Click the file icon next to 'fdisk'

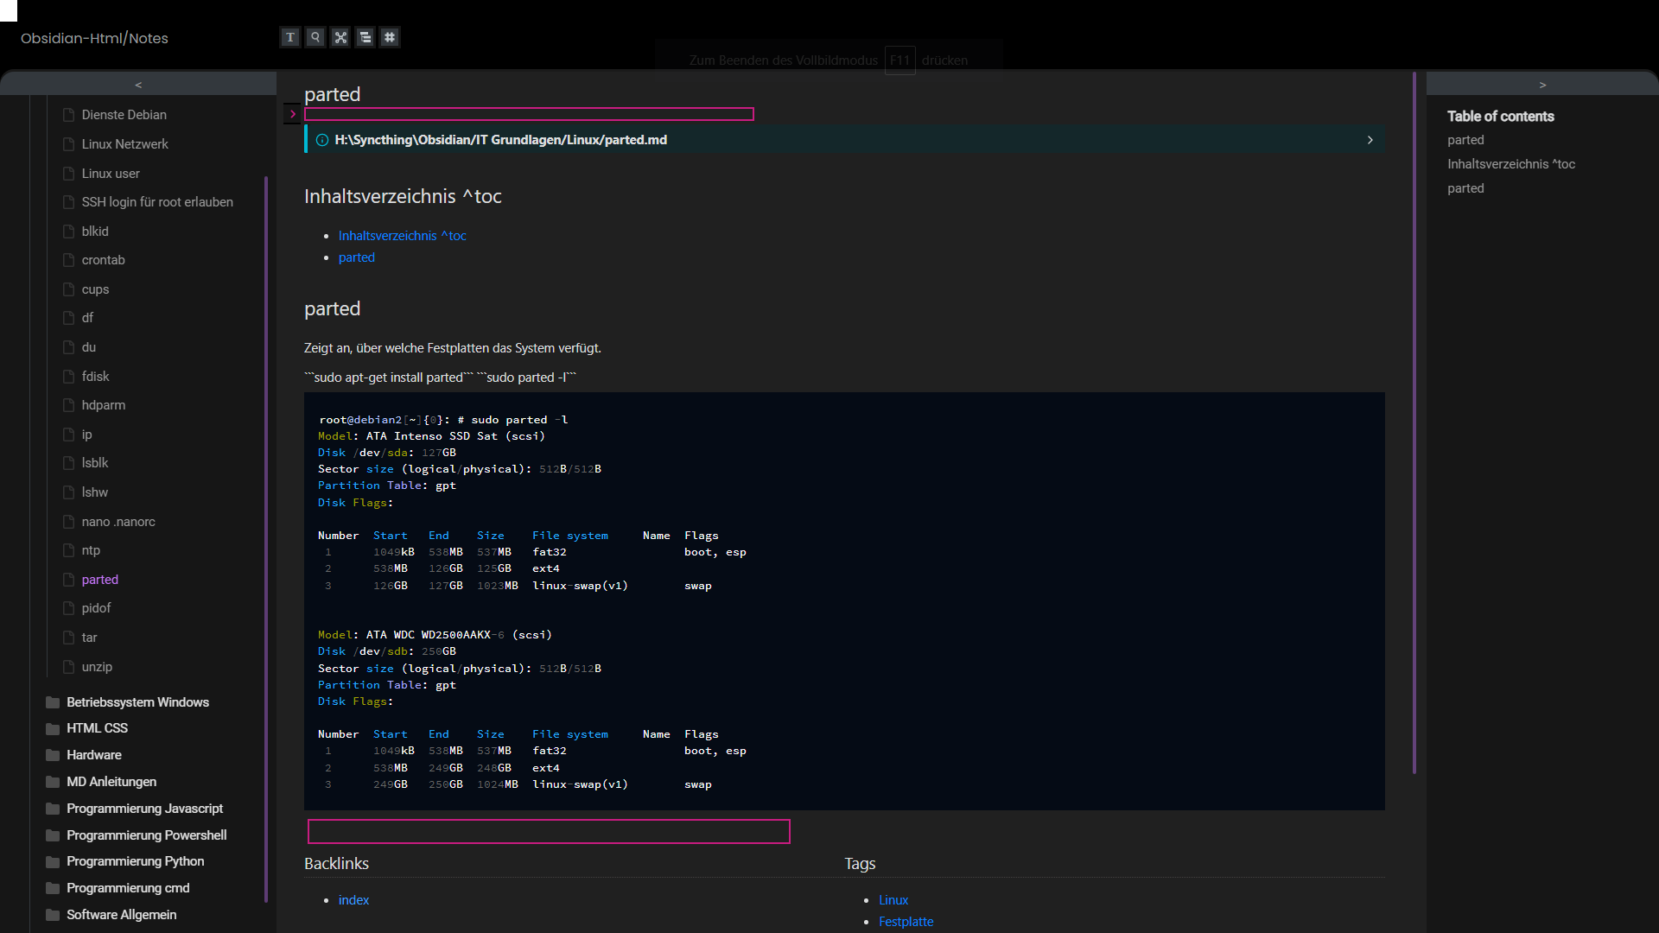[x=69, y=376]
